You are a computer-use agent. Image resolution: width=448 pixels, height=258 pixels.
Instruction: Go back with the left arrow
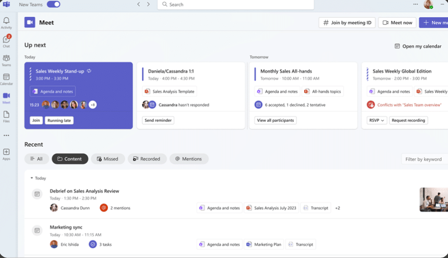click(138, 4)
